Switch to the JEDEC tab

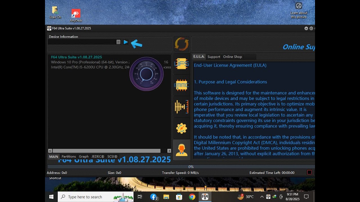pos(98,157)
